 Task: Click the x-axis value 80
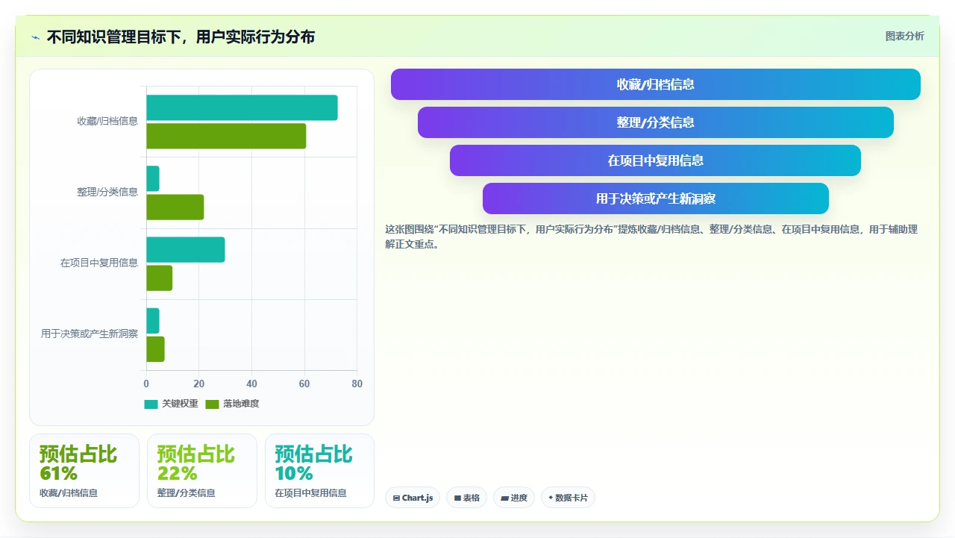[x=357, y=384]
